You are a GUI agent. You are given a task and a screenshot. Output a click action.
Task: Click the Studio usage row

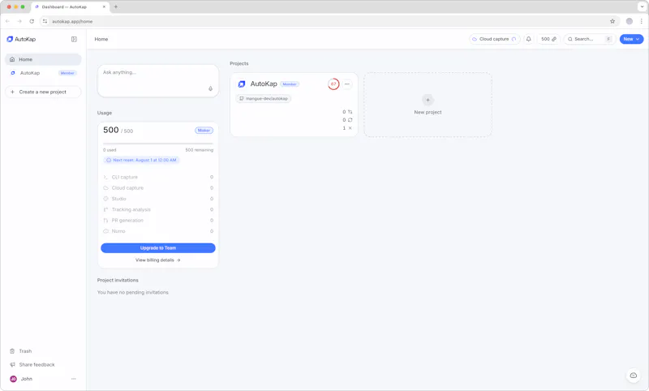click(x=158, y=199)
